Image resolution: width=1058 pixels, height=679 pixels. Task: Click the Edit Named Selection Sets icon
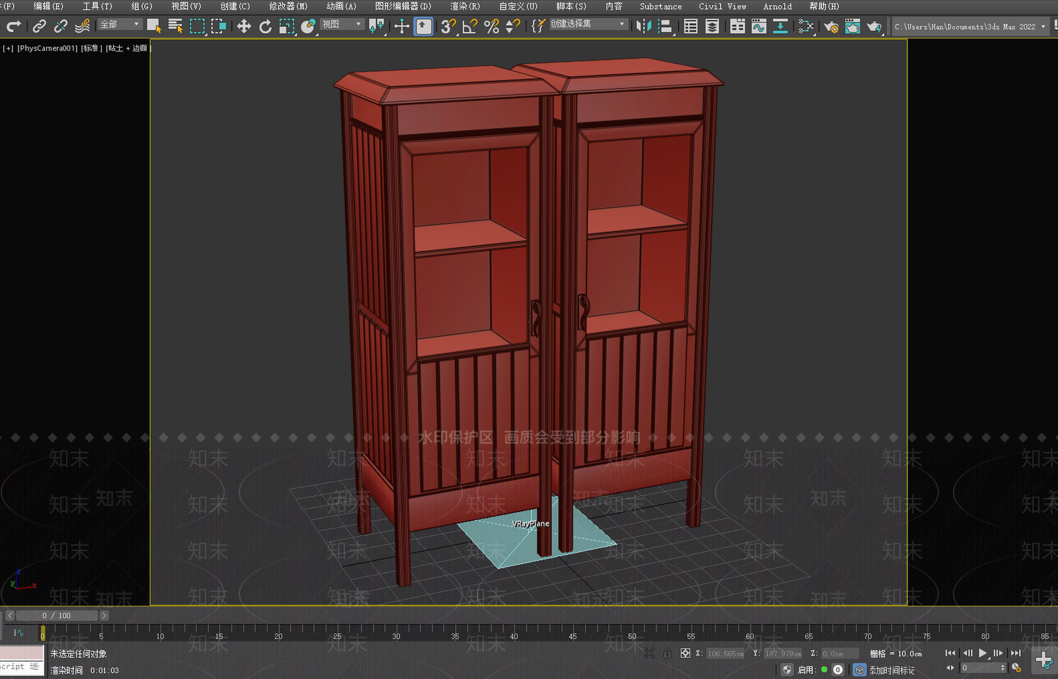tap(538, 26)
